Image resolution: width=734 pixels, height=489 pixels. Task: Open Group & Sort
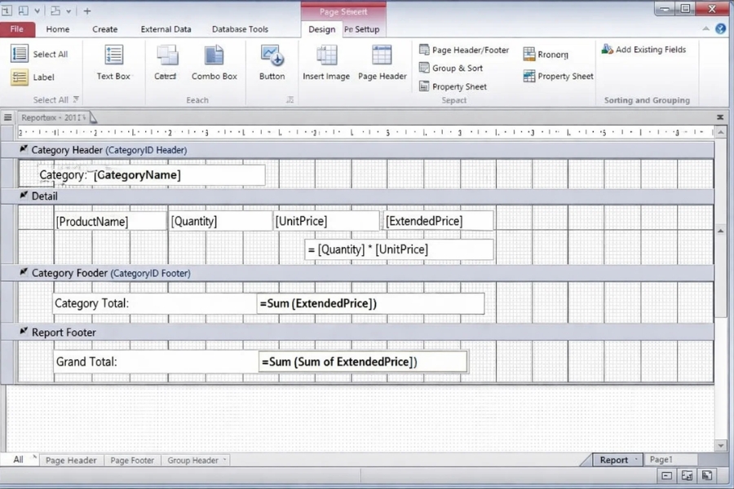[x=457, y=68]
